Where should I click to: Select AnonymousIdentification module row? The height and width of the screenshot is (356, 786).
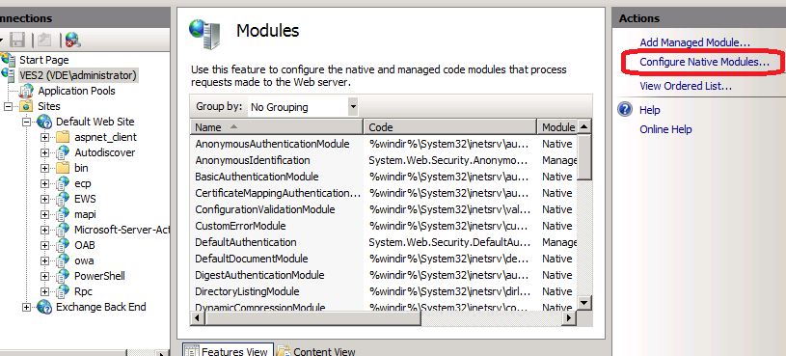click(x=384, y=160)
